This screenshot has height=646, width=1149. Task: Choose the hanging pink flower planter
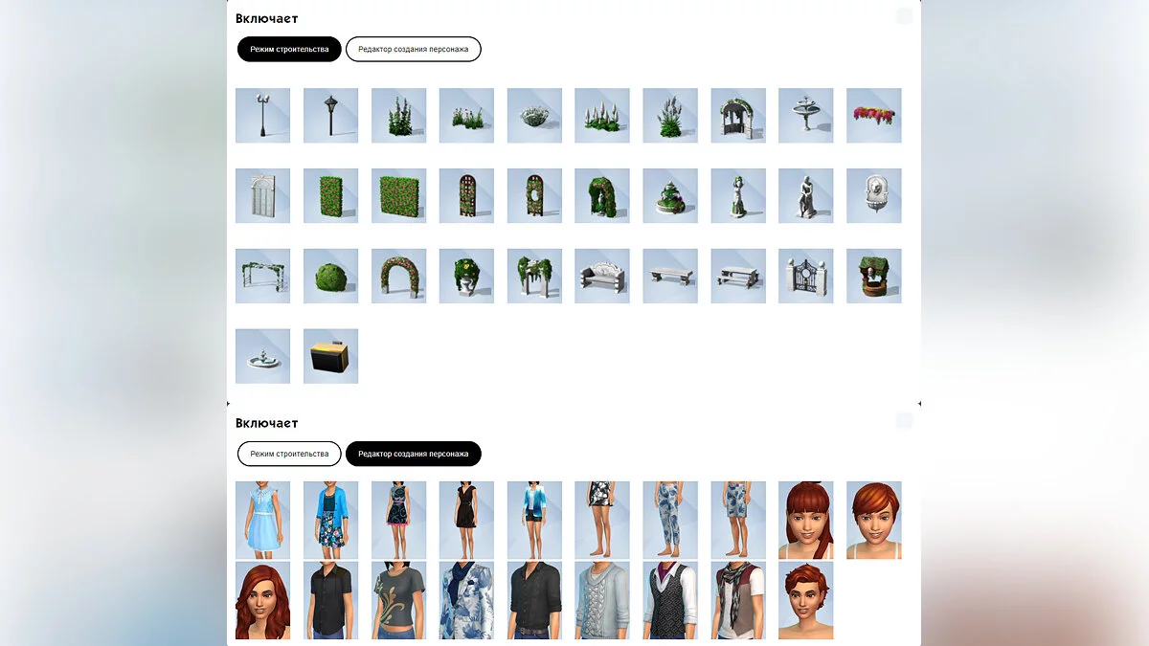click(x=873, y=116)
